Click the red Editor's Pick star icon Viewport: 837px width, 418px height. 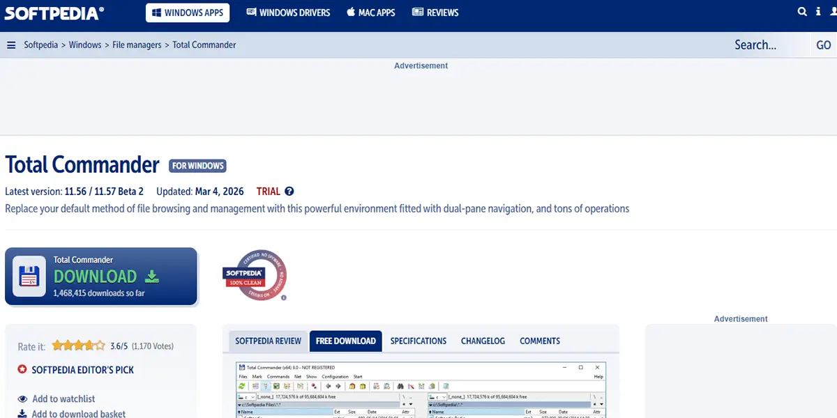(x=22, y=369)
